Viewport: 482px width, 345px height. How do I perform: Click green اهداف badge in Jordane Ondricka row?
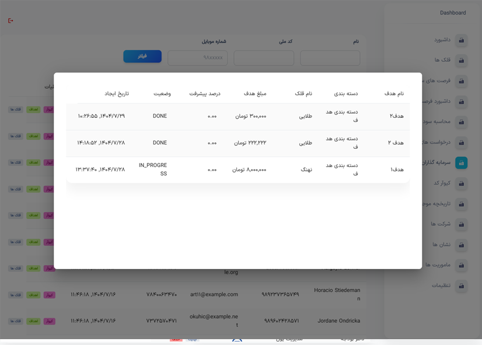coord(33,321)
